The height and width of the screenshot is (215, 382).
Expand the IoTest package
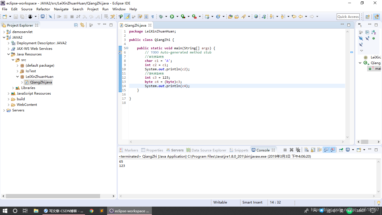(17, 71)
